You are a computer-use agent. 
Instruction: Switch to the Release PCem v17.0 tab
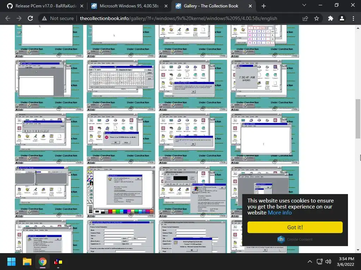pyautogui.click(x=45, y=6)
